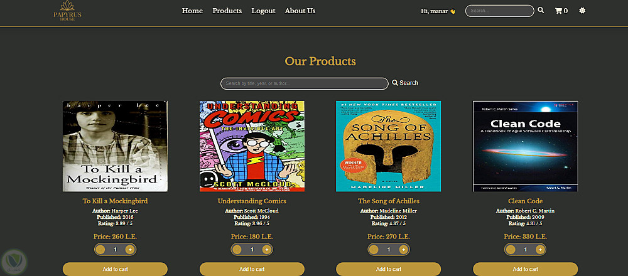Increase quantity for The Song of Achilles

click(403, 250)
